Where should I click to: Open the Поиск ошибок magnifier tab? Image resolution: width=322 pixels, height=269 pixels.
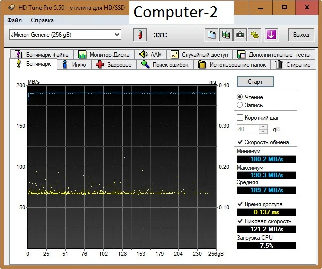pyautogui.click(x=164, y=65)
